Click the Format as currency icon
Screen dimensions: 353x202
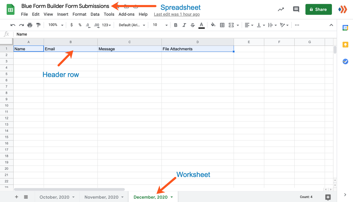pos(72,25)
